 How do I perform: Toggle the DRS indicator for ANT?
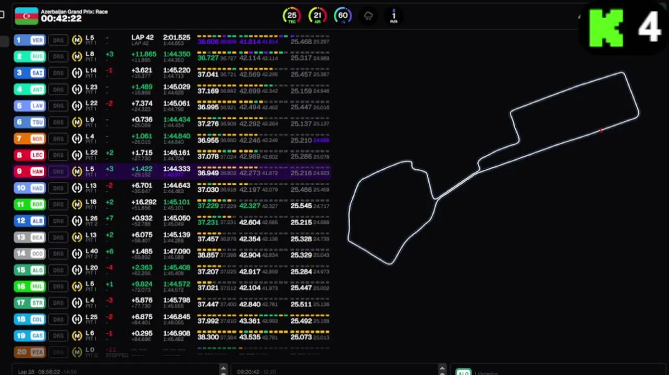point(58,89)
